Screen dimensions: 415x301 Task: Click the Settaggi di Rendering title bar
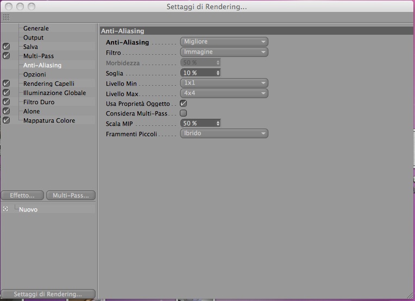(207, 7)
